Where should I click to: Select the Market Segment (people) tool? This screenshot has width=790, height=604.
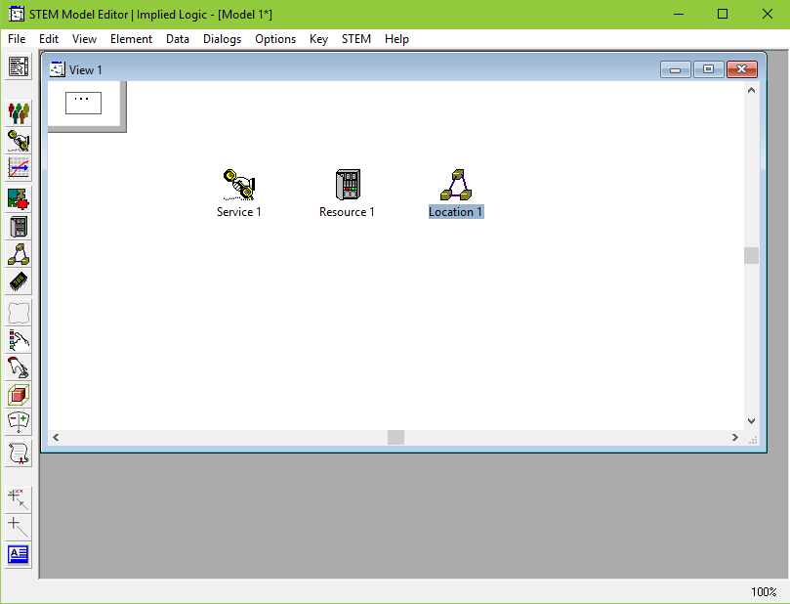[19, 113]
